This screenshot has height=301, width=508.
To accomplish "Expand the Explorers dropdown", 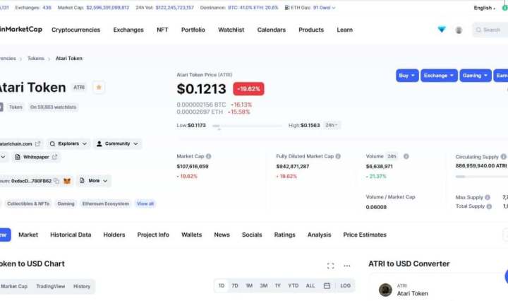I will (x=68, y=143).
